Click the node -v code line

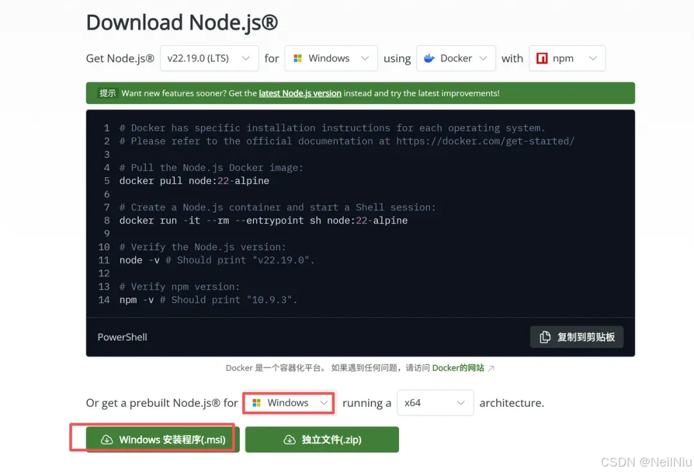(x=217, y=260)
